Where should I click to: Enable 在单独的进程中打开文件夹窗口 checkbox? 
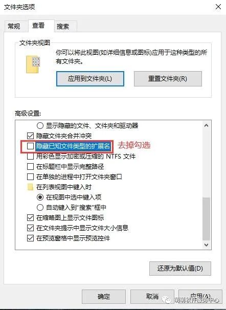(30, 177)
